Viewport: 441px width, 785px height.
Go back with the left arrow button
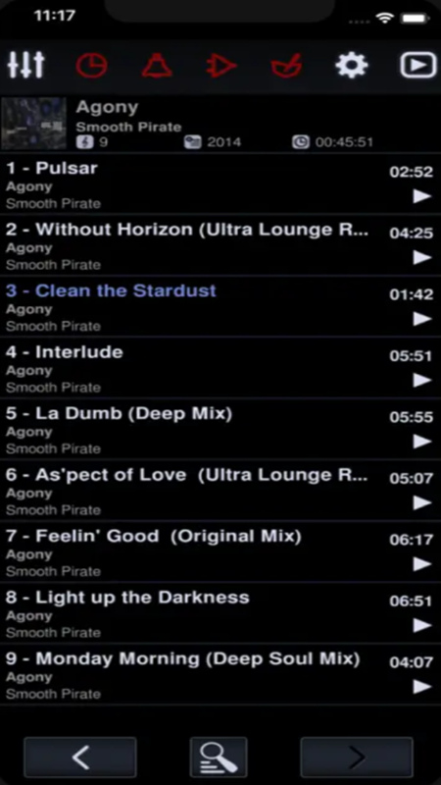tap(80, 757)
